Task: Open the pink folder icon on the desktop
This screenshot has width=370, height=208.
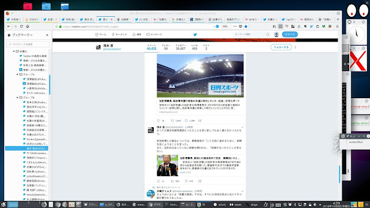Action: coord(28,6)
